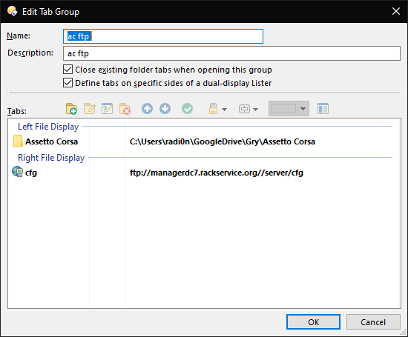Viewport: 408px width, 337px height.
Task: Move the tab down with blue arrow
Action: click(165, 109)
